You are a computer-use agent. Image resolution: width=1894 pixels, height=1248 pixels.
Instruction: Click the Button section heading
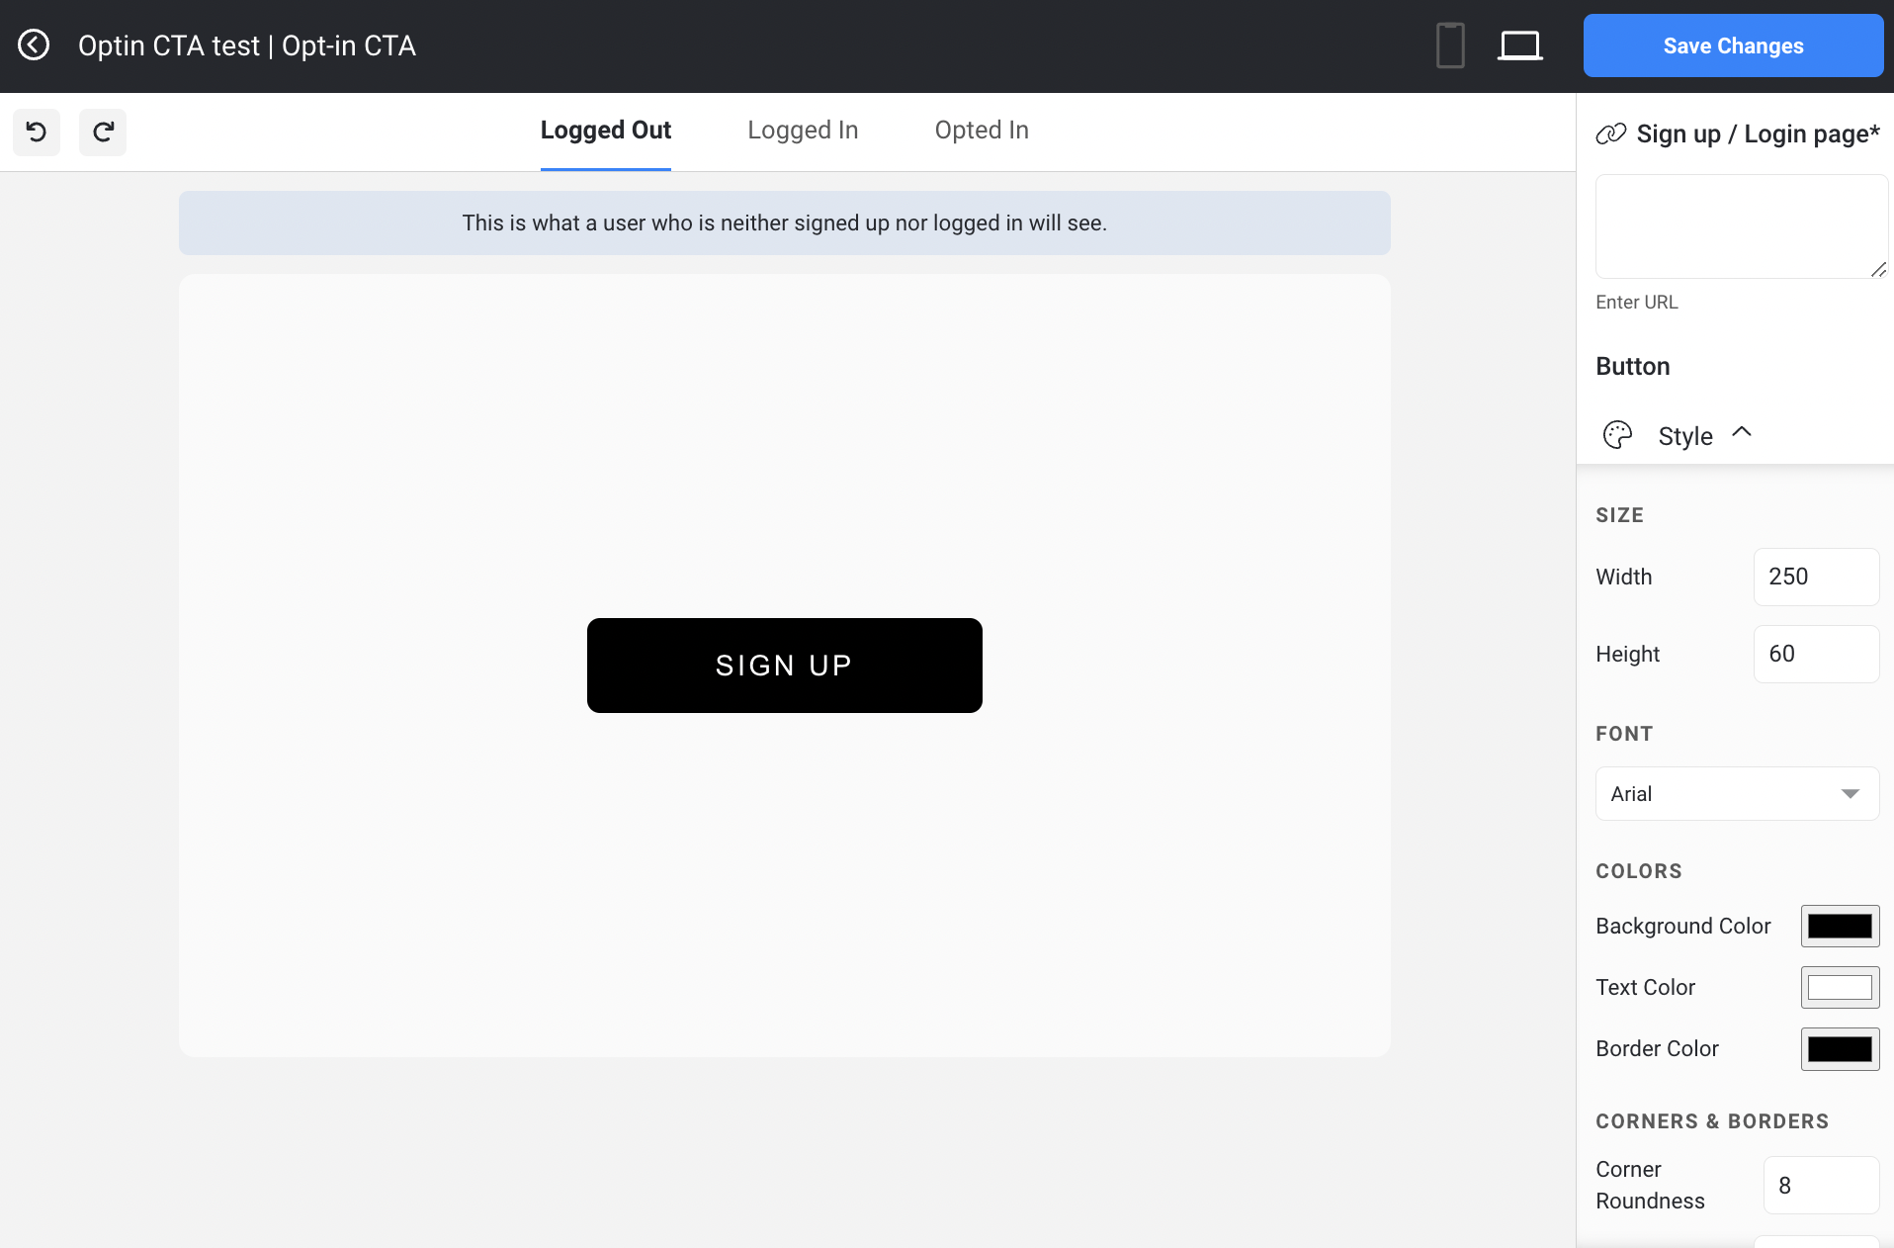coord(1632,366)
